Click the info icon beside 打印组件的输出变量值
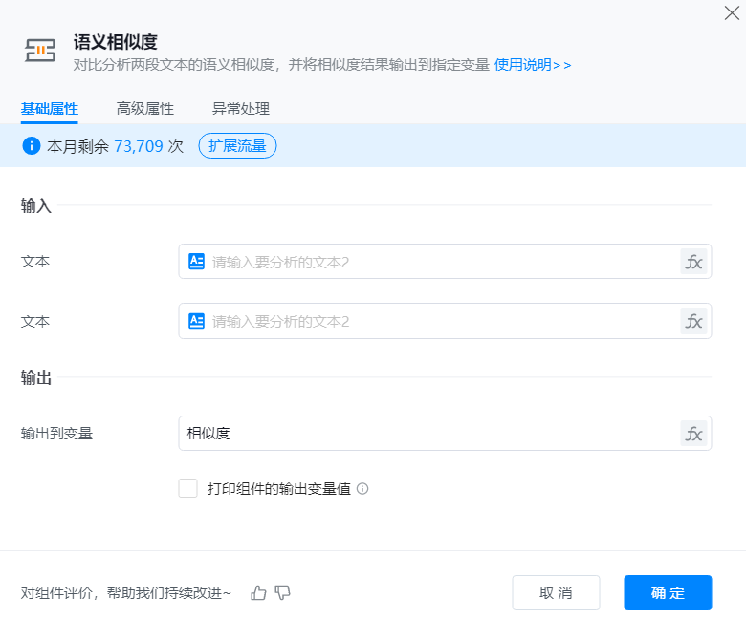The height and width of the screenshot is (619, 746). pos(362,489)
